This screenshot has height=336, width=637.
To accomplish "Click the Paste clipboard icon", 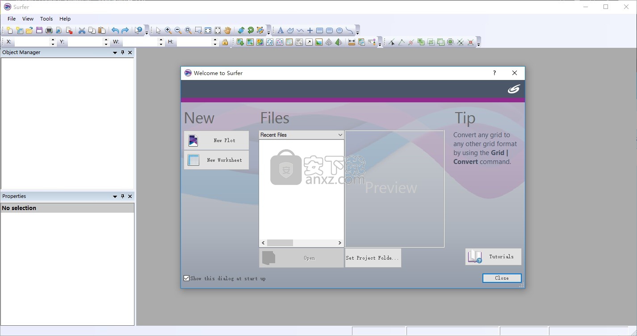I will (102, 30).
